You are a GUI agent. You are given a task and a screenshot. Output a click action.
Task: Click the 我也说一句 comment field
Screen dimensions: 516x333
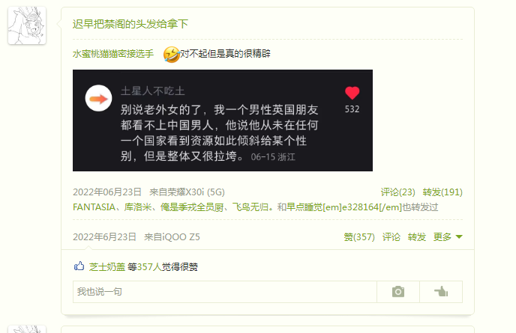225,292
